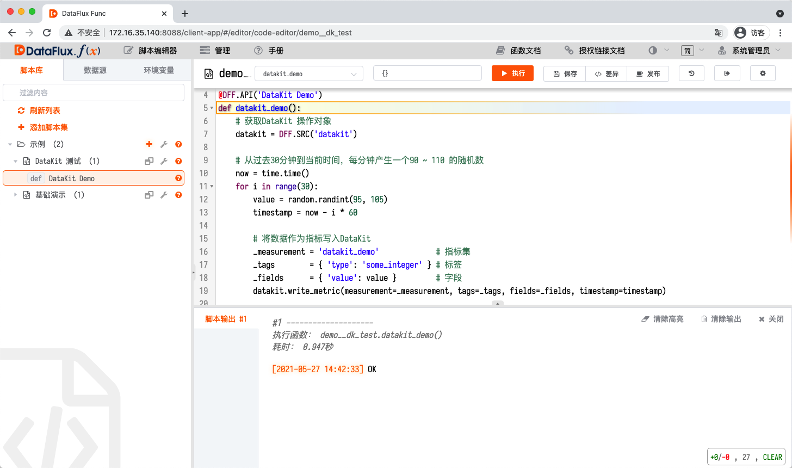Click the 差异 diff button

(x=607, y=73)
